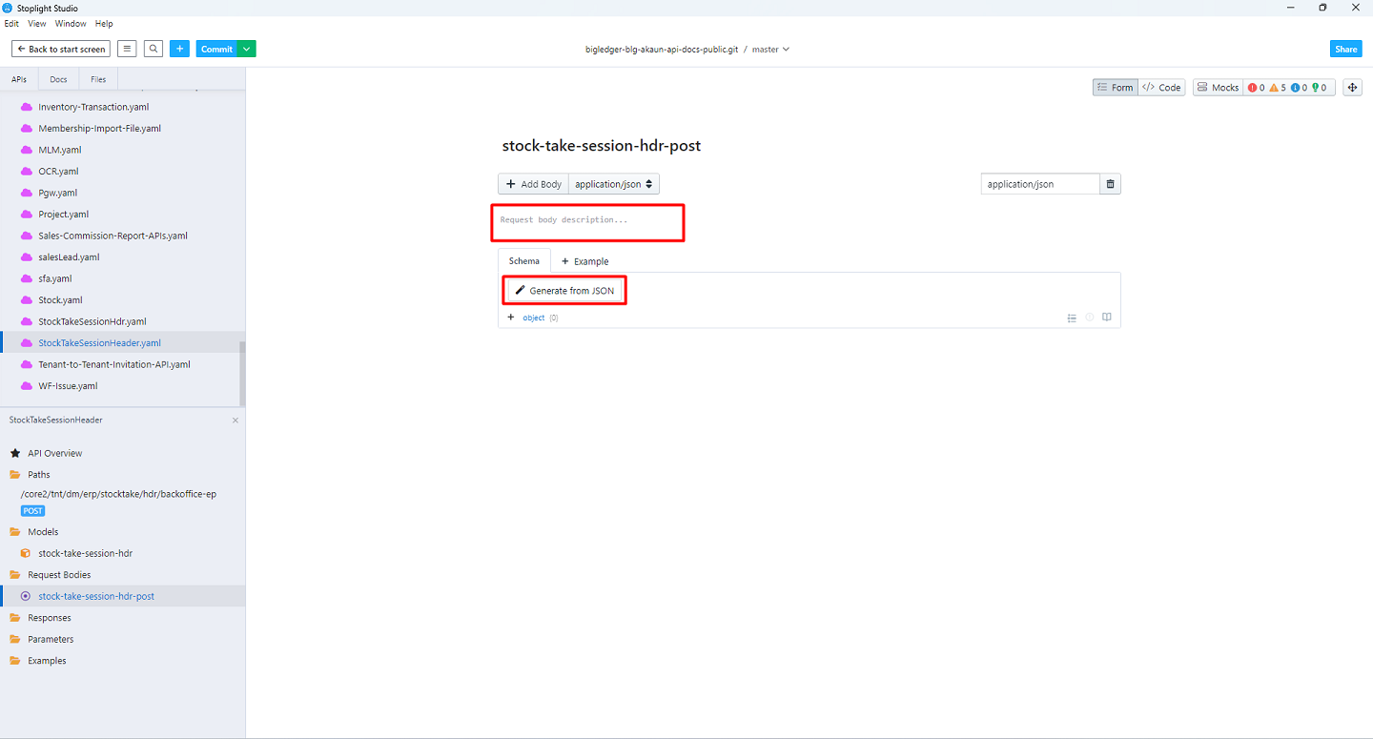
Task: Go back to start screen
Action: [x=61, y=49]
